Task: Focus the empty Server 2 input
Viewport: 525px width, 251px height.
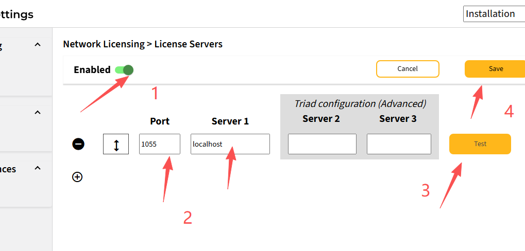Action: [x=322, y=144]
